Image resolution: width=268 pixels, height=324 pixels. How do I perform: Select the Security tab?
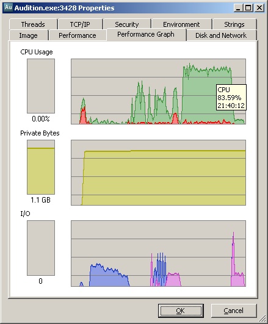tap(127, 24)
